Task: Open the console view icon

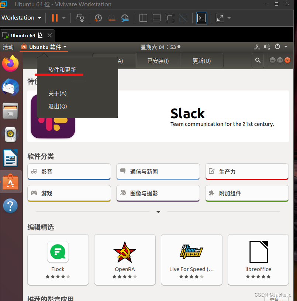Action: 201,18
